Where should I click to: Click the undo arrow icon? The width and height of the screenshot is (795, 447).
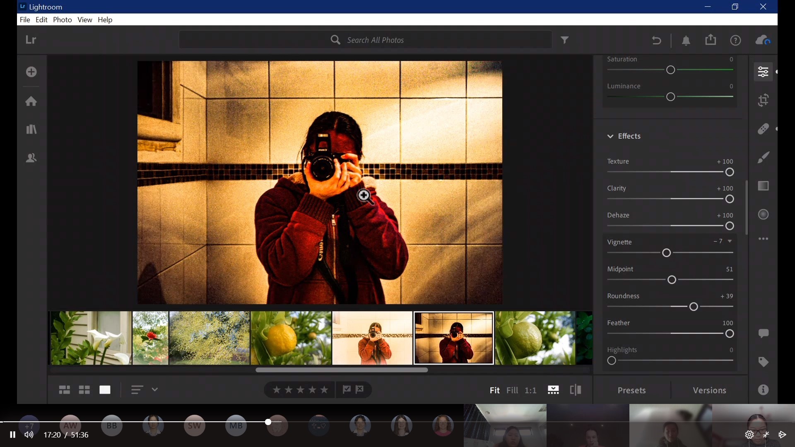[x=656, y=40]
